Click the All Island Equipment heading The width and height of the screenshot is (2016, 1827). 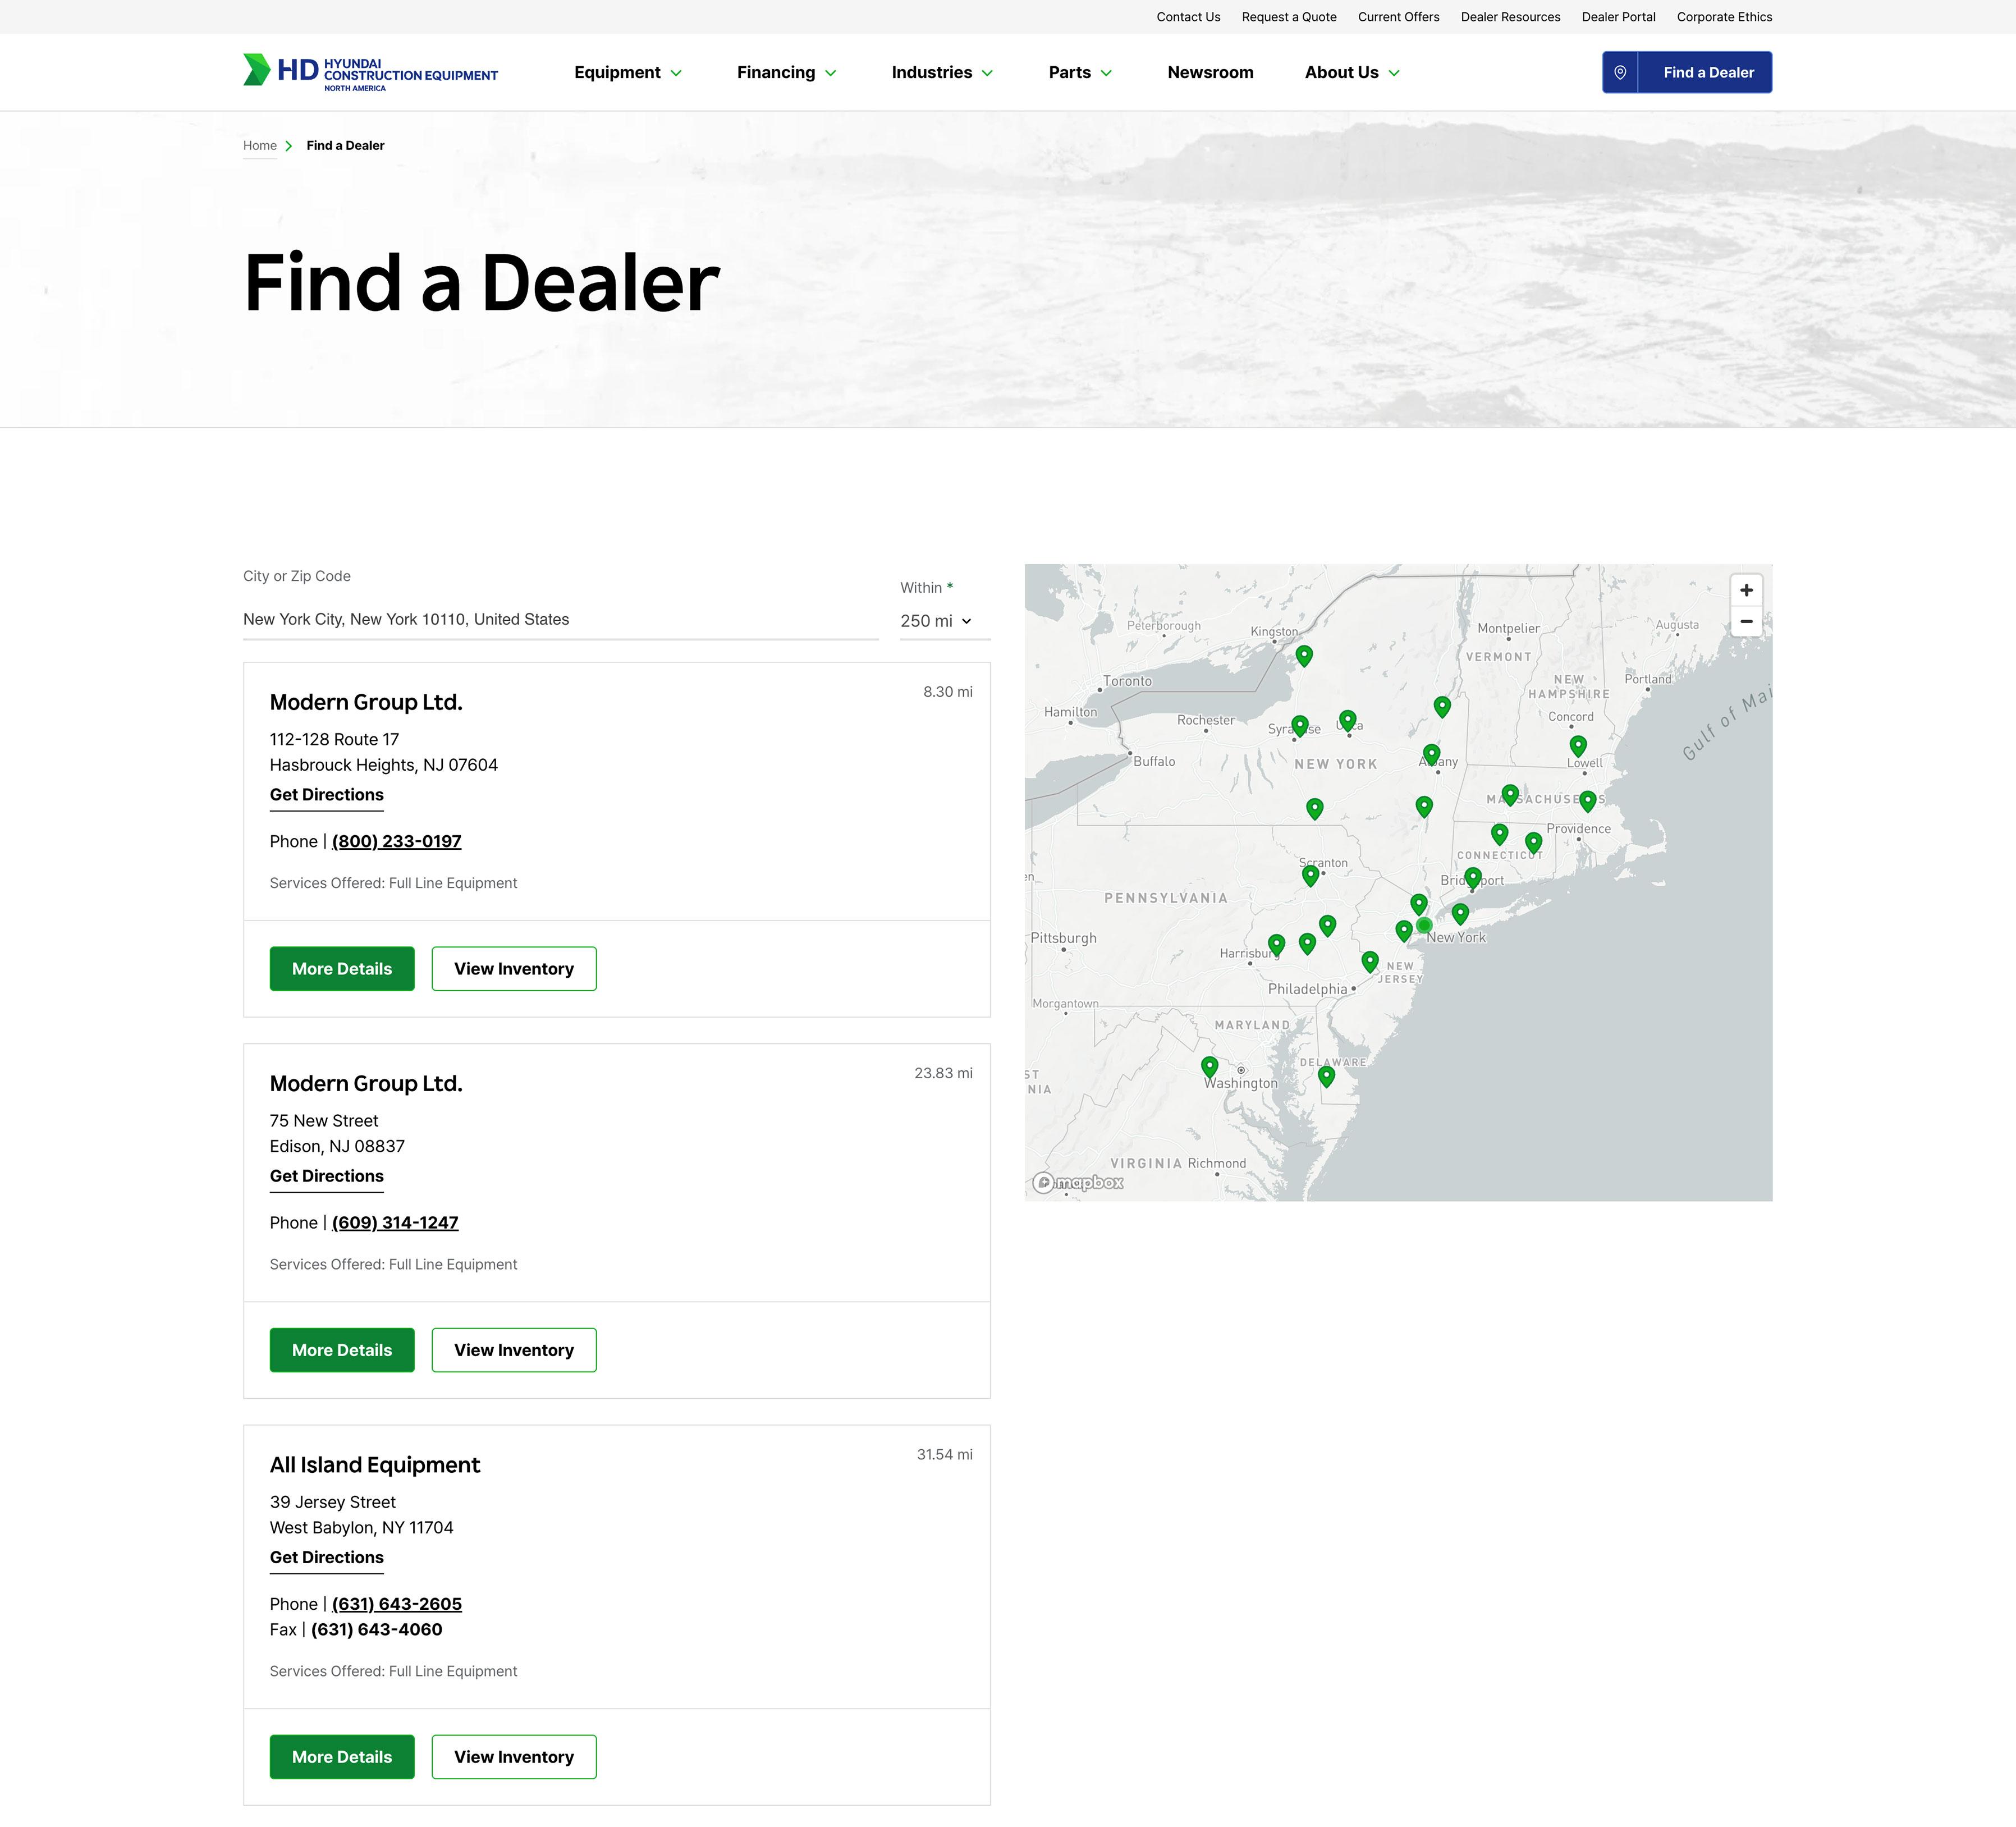[x=375, y=1465]
